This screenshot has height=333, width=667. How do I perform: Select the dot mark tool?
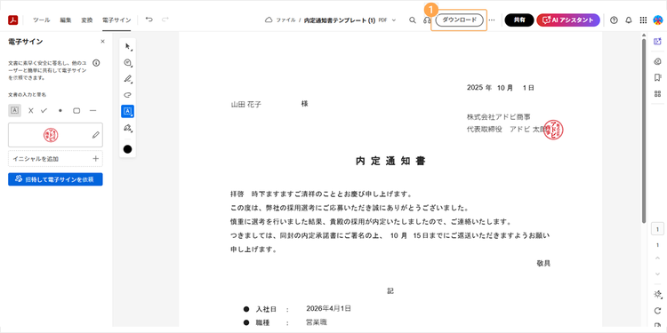coord(60,110)
